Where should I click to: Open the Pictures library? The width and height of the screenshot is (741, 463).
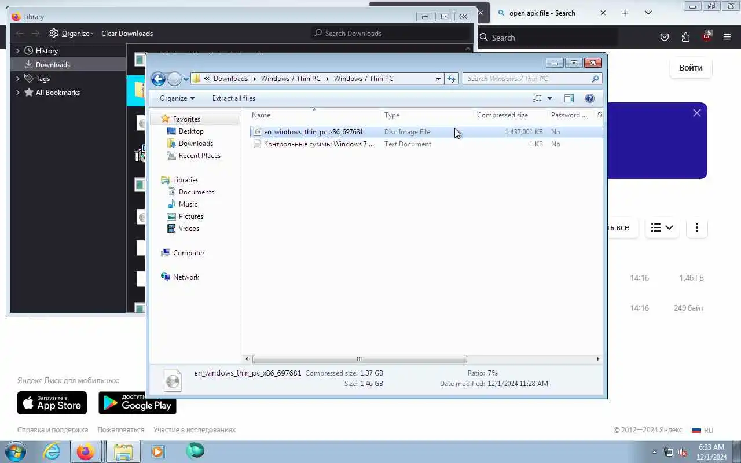point(190,216)
